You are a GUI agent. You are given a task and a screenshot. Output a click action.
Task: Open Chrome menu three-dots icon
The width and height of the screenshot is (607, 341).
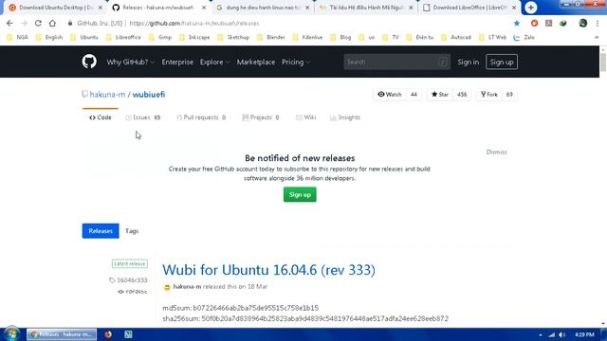[598, 23]
